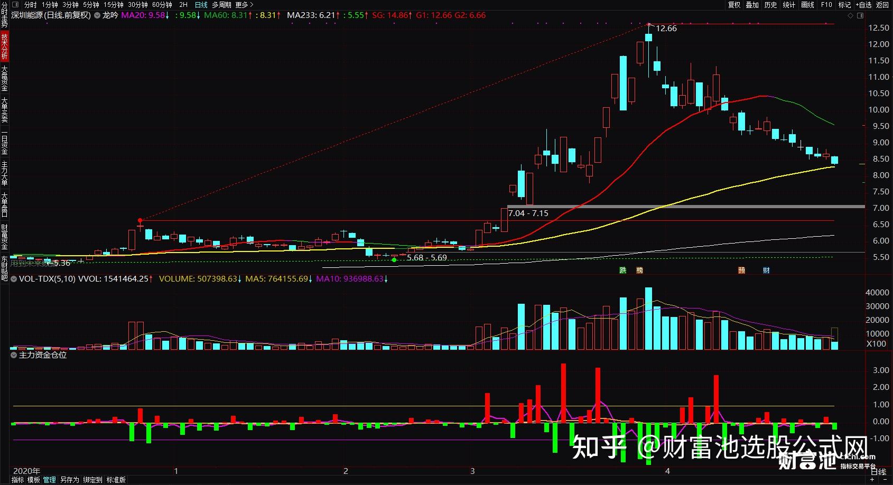Select the 60分钟 period

pyautogui.click(x=162, y=5)
